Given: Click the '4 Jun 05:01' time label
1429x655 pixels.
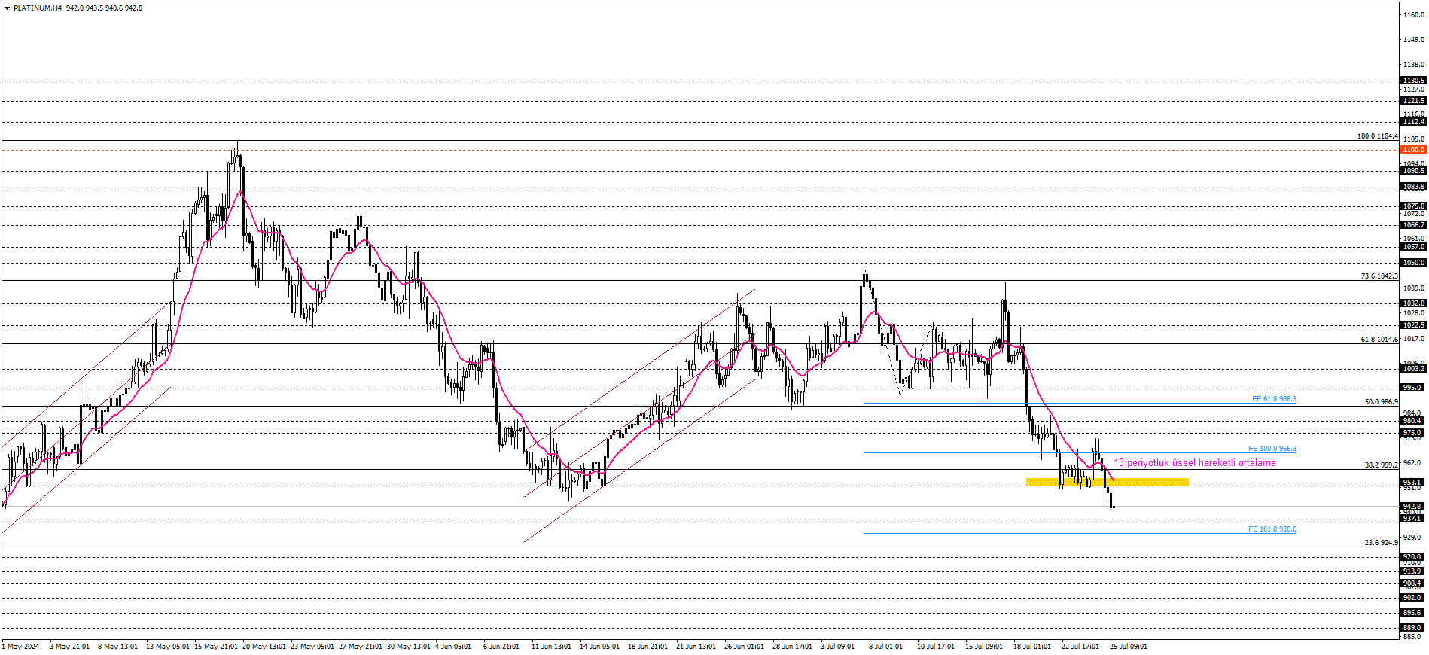Looking at the screenshot, I should click(453, 647).
